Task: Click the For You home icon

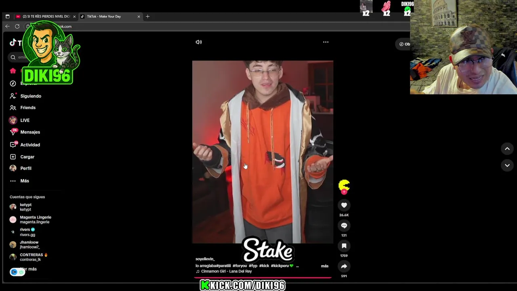Action: point(13,71)
